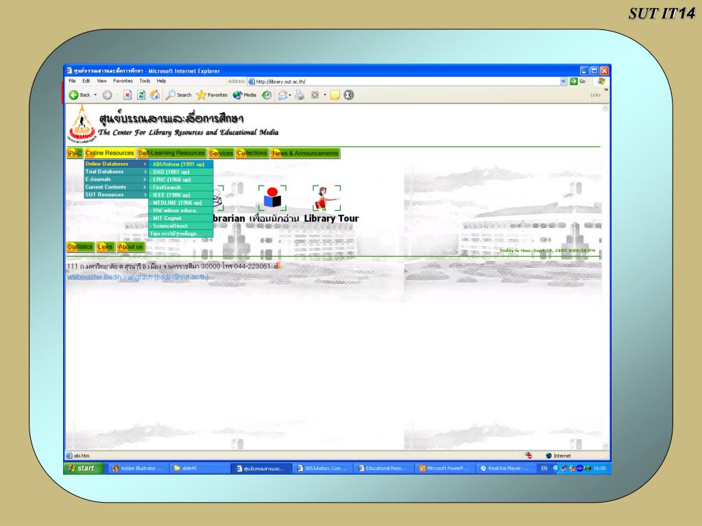This screenshot has width=702, height=526.
Task: Click the address bar URL field
Action: click(404, 82)
